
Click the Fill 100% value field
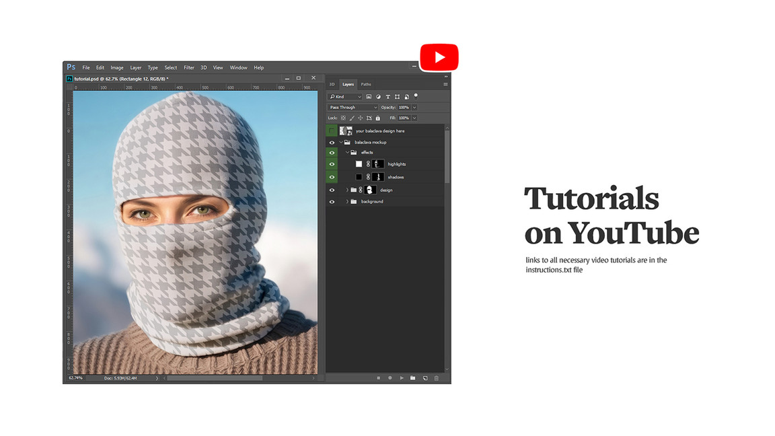click(404, 118)
